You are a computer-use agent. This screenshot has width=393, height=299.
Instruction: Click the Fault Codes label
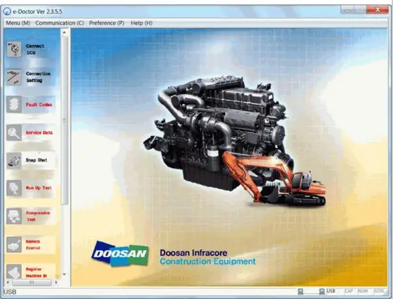39,104
